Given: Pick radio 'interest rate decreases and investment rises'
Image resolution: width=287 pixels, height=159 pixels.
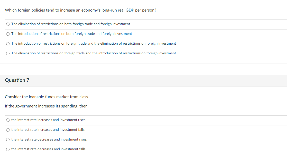Looking at the screenshot, I should (8, 140).
